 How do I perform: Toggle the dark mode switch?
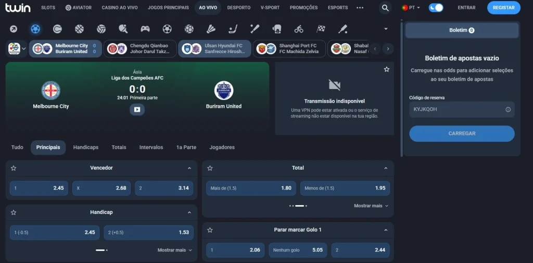coord(436,7)
